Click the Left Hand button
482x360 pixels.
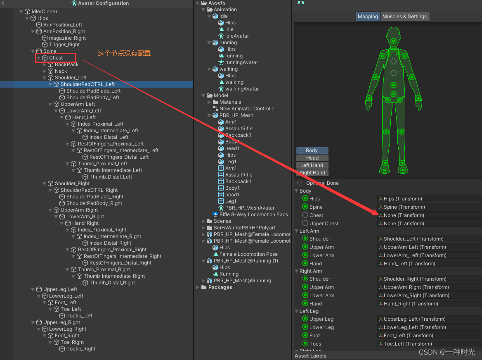pyautogui.click(x=312, y=165)
